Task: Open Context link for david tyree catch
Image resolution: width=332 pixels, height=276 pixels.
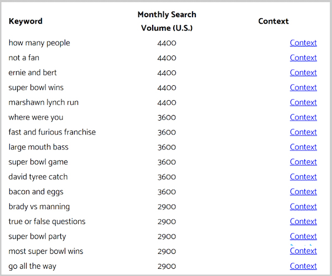Action: click(x=303, y=177)
